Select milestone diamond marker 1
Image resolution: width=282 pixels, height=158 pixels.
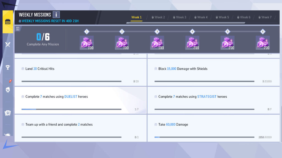point(87,32)
